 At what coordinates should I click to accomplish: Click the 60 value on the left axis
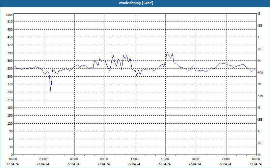click(11, 139)
